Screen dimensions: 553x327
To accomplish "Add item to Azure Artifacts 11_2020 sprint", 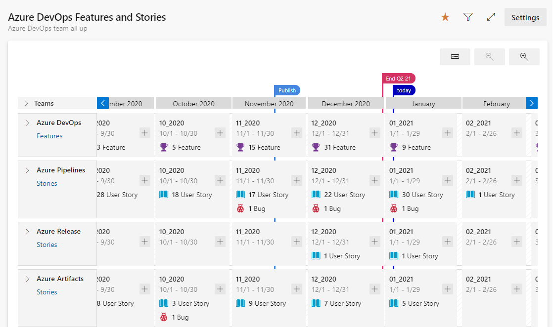I will click(297, 289).
